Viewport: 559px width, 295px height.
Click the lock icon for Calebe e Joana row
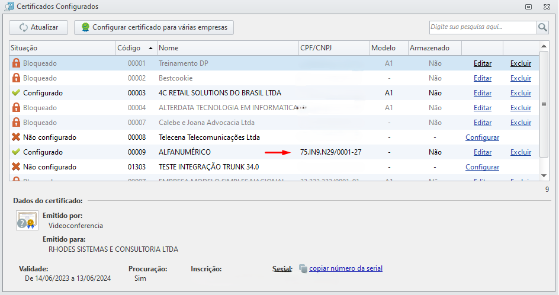16,123
